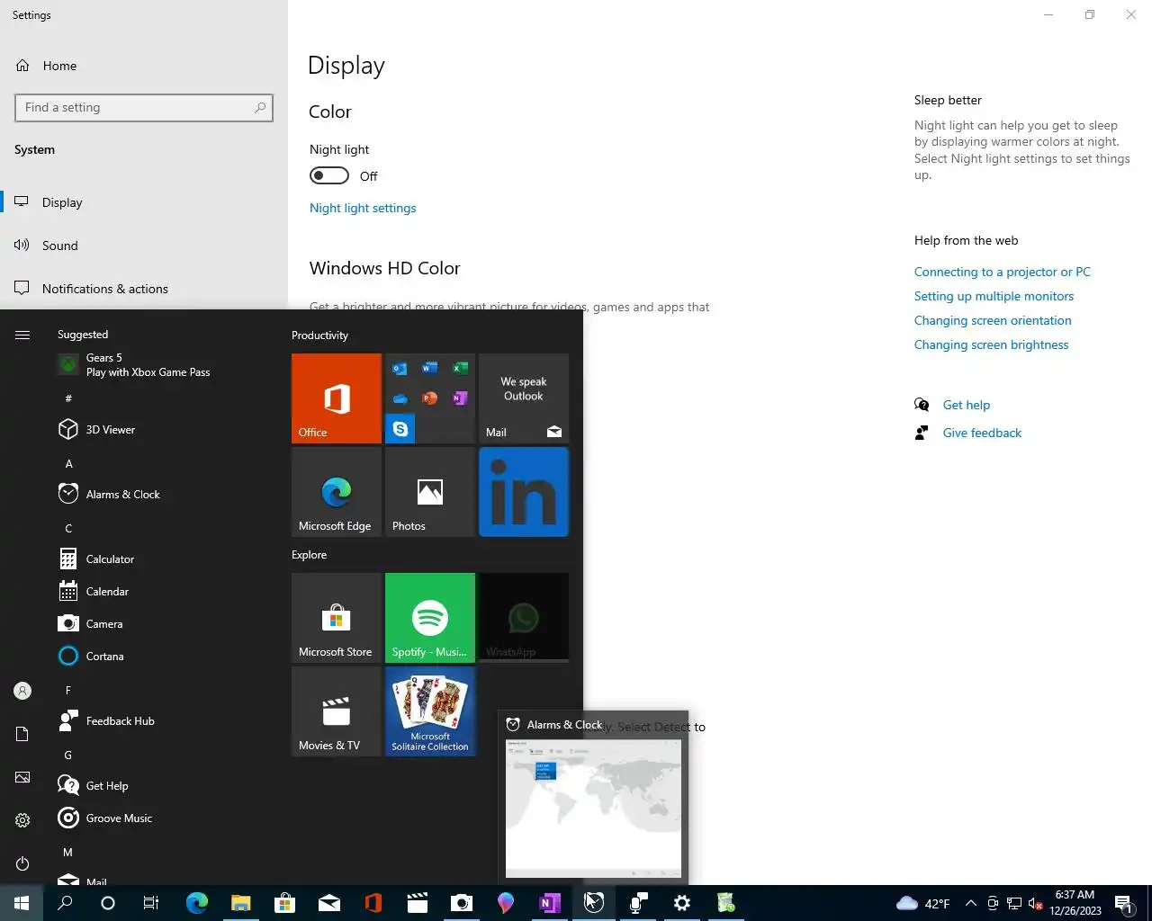Open Pictures from the Start menu rail
Viewport: 1152px width, 921px height.
(x=22, y=777)
